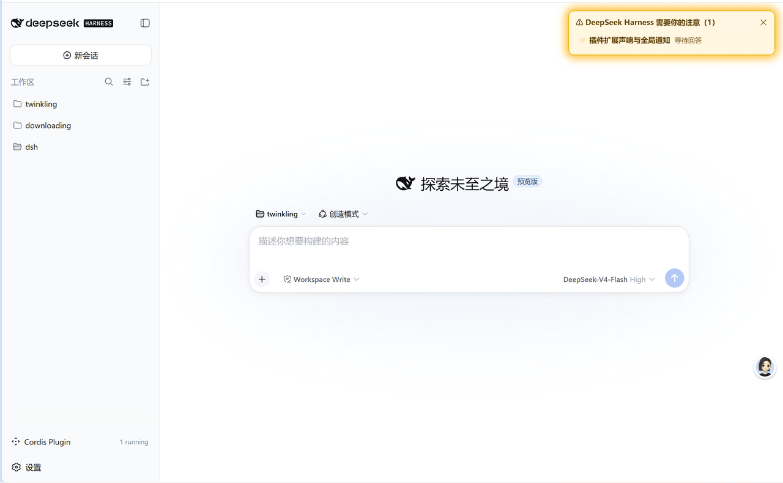Focus the 描述你想要构建的内容 input field
Viewport: 783px width, 483px height.
[469, 242]
